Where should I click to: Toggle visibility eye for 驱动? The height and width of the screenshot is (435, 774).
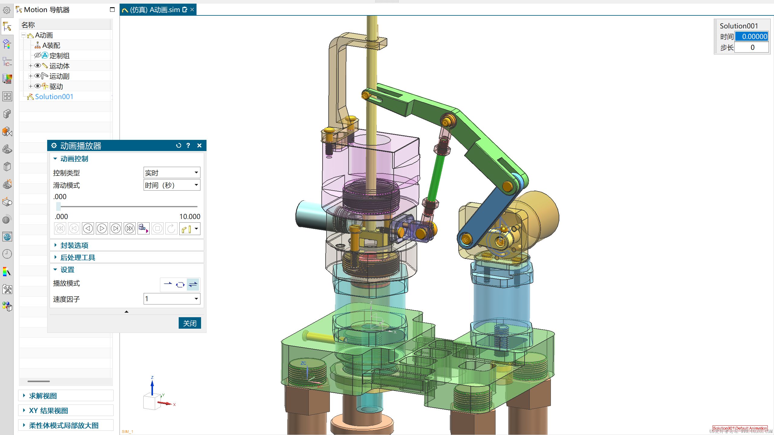pyautogui.click(x=37, y=86)
